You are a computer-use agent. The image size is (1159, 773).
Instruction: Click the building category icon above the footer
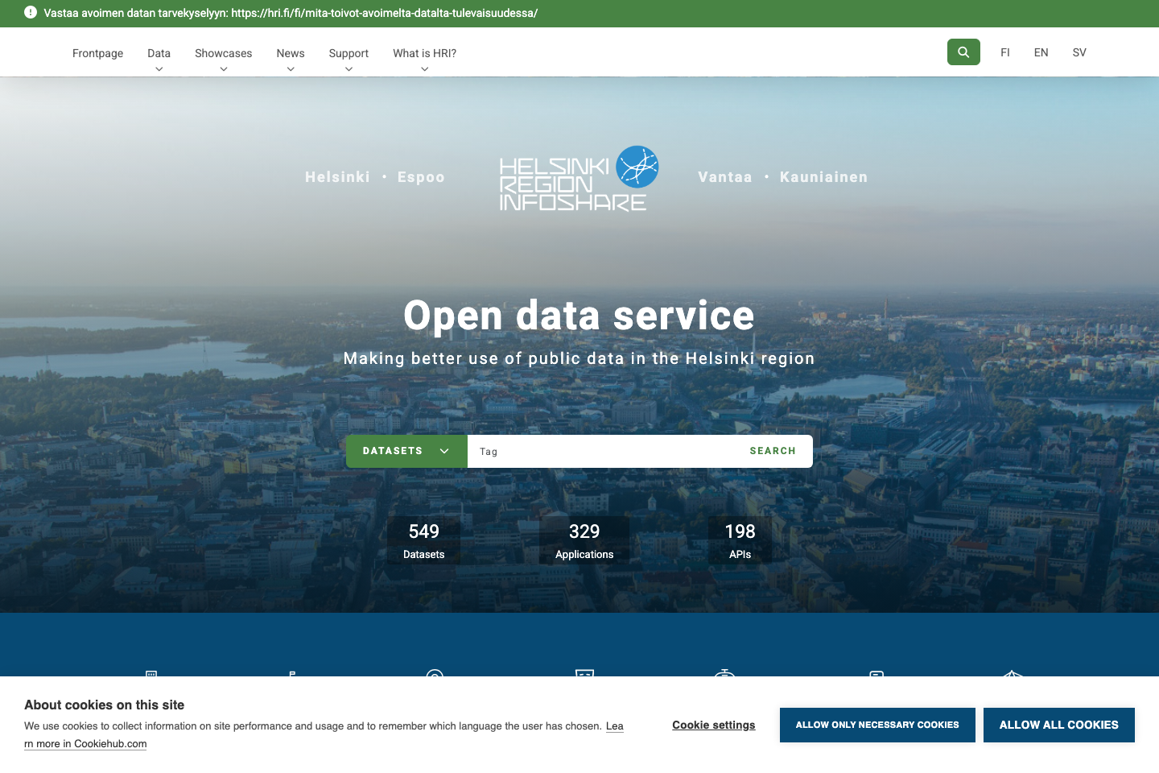[151, 680]
